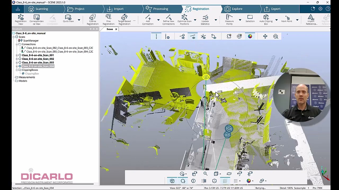
Task: Open Update Statistics dropdown arrow
Action: 216,20
